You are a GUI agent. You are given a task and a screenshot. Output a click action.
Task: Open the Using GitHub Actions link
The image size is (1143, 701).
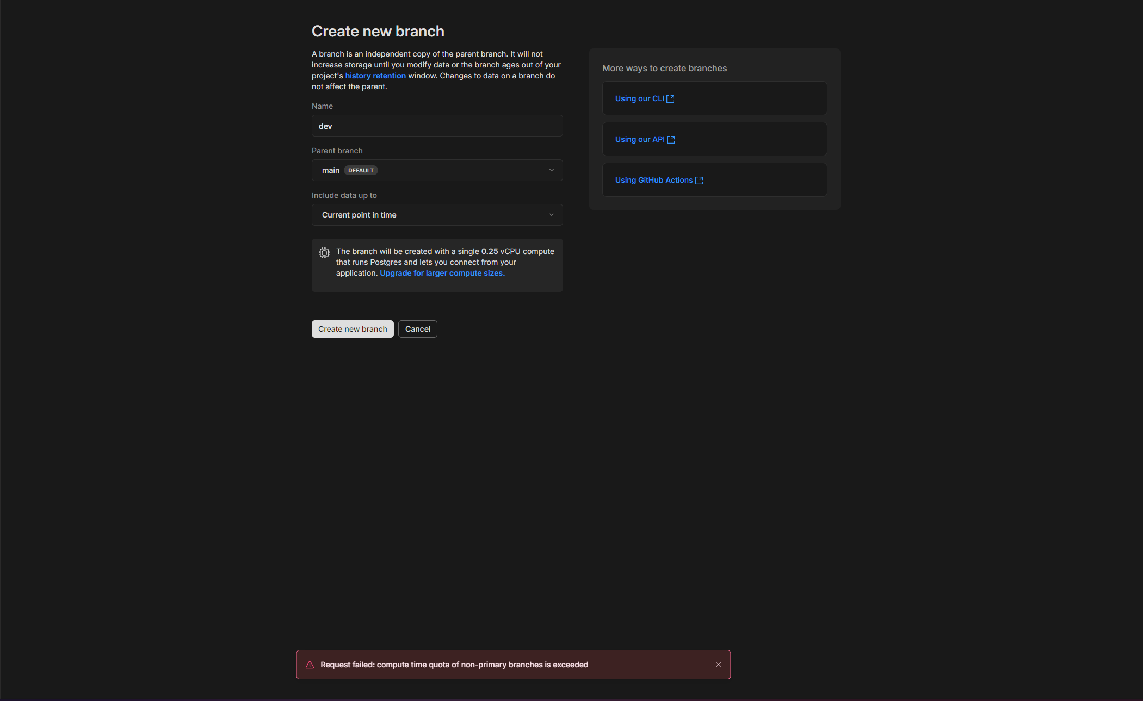pos(653,180)
